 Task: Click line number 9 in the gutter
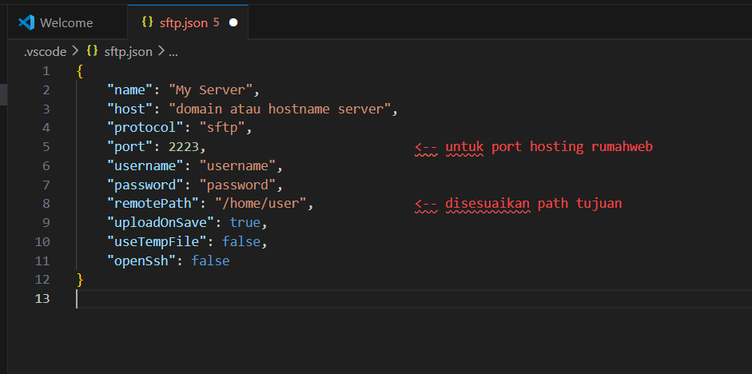point(46,223)
